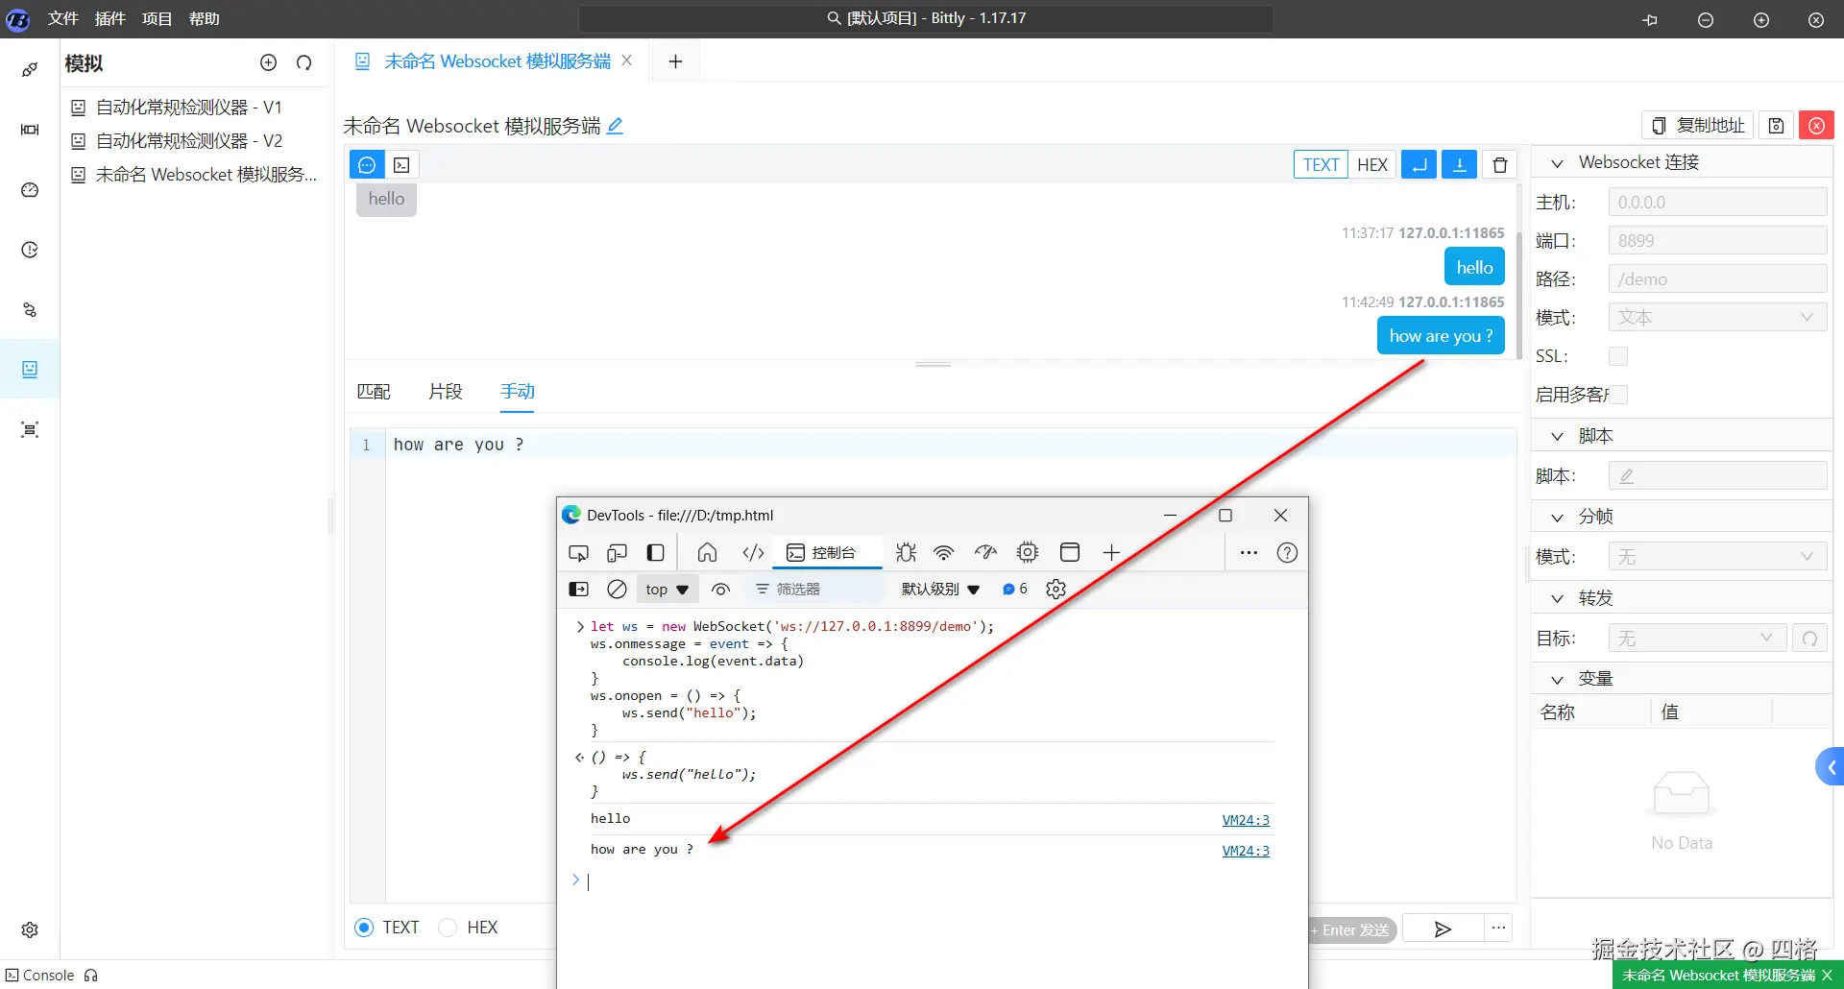Open the Console panel in status bar

point(40,976)
